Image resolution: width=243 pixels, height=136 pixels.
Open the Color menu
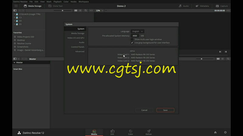(x=66, y=2)
